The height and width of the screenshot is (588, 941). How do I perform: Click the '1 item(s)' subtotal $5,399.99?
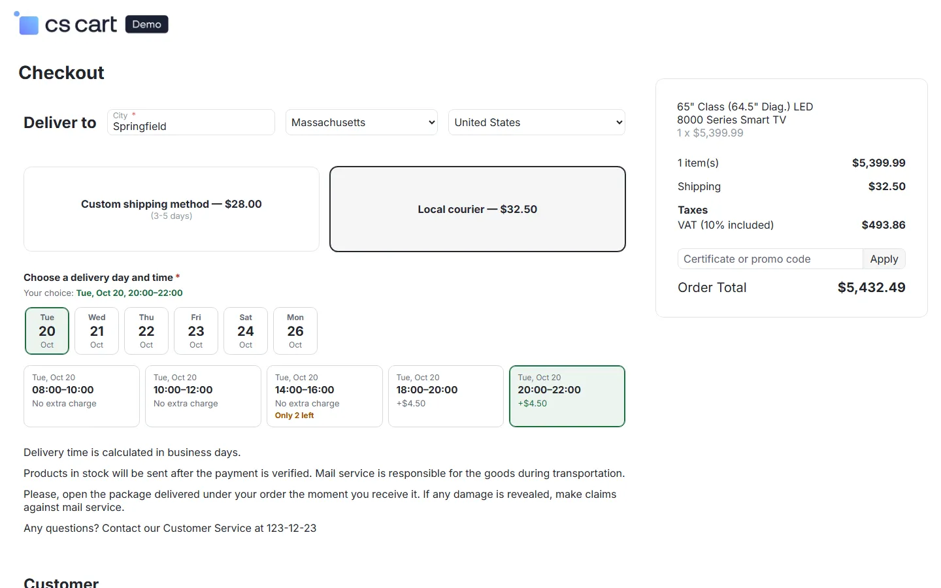click(x=879, y=163)
